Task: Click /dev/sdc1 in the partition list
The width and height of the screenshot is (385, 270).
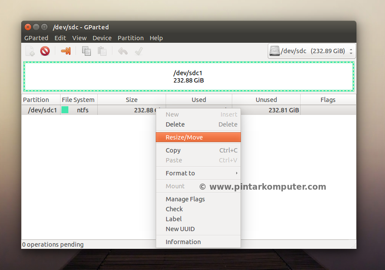Action: (42, 110)
